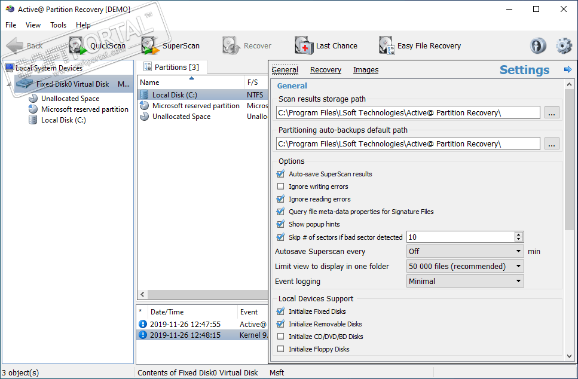Viewport: 578px width, 379px height.
Task: Toggle Query file meta-data properties checkbox
Action: pos(280,211)
